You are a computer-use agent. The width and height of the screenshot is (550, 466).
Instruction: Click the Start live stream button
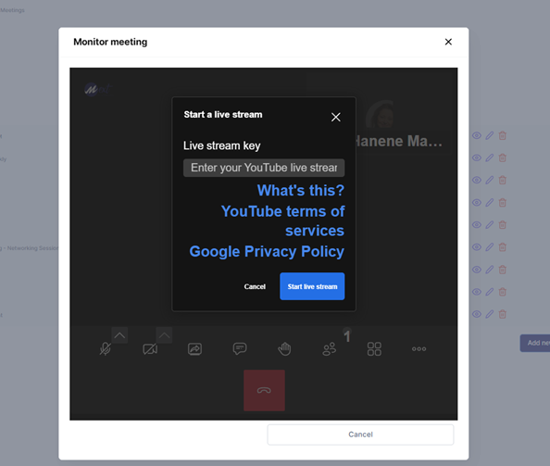click(x=312, y=286)
